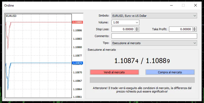Viewport: 204px width, 103px height.
Task: Click into the Take Profit value field
Action: 181,29
